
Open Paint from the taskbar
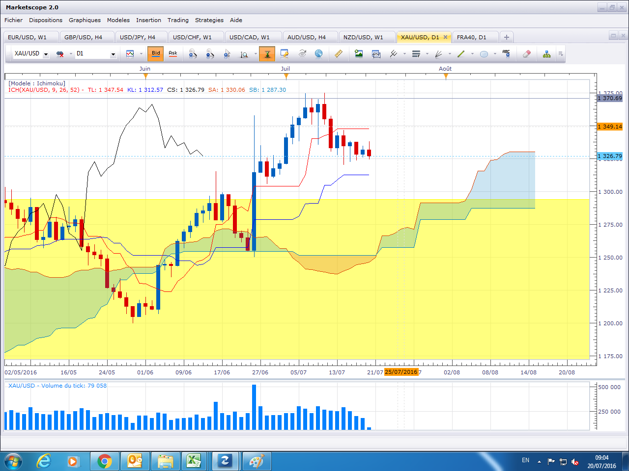[x=256, y=461]
